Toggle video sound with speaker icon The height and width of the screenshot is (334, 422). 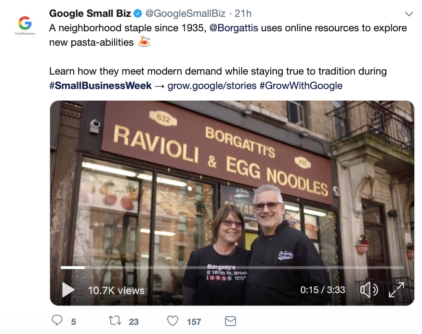point(369,290)
